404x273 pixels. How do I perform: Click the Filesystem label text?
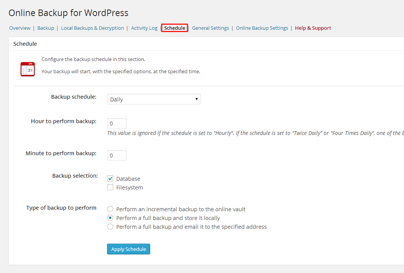pyautogui.click(x=130, y=188)
